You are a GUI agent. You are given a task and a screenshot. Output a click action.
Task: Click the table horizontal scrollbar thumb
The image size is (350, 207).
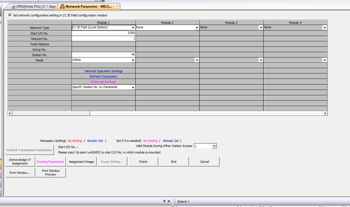(x=51, y=113)
